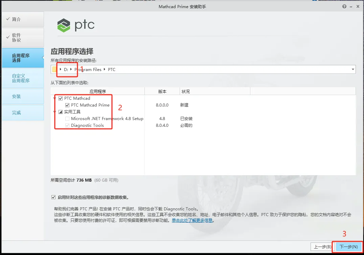Uncheck the PTC Mathcad Prime checkbox
Image resolution: width=364 pixels, height=255 pixels.
tap(67, 105)
